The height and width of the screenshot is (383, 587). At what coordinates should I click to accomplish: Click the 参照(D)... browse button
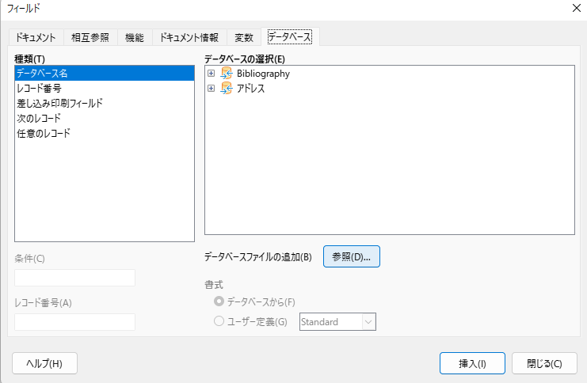coord(352,256)
